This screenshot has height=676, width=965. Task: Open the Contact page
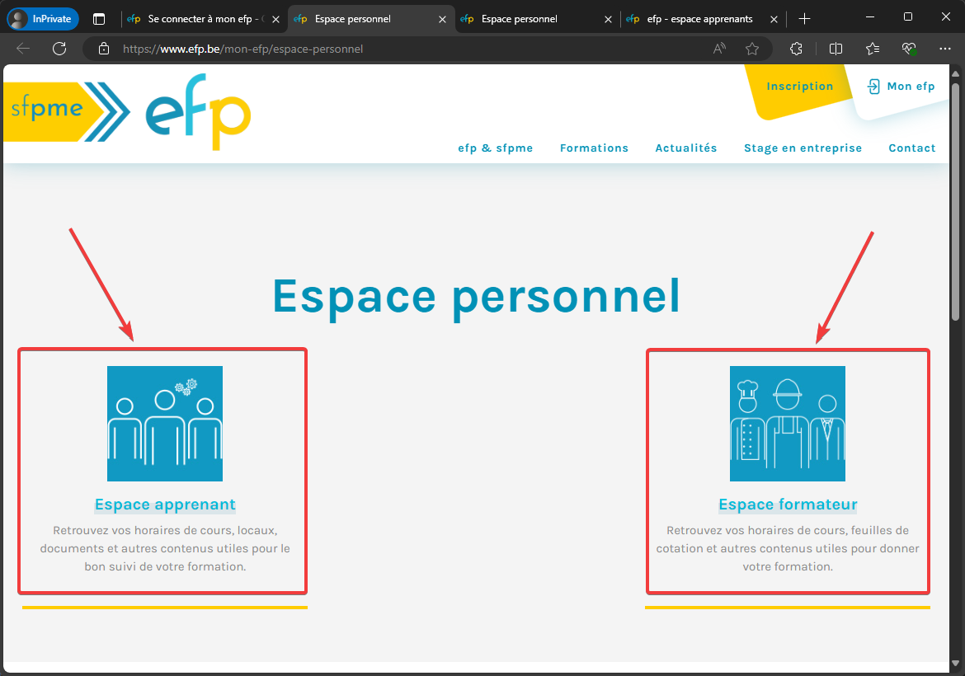coord(912,148)
